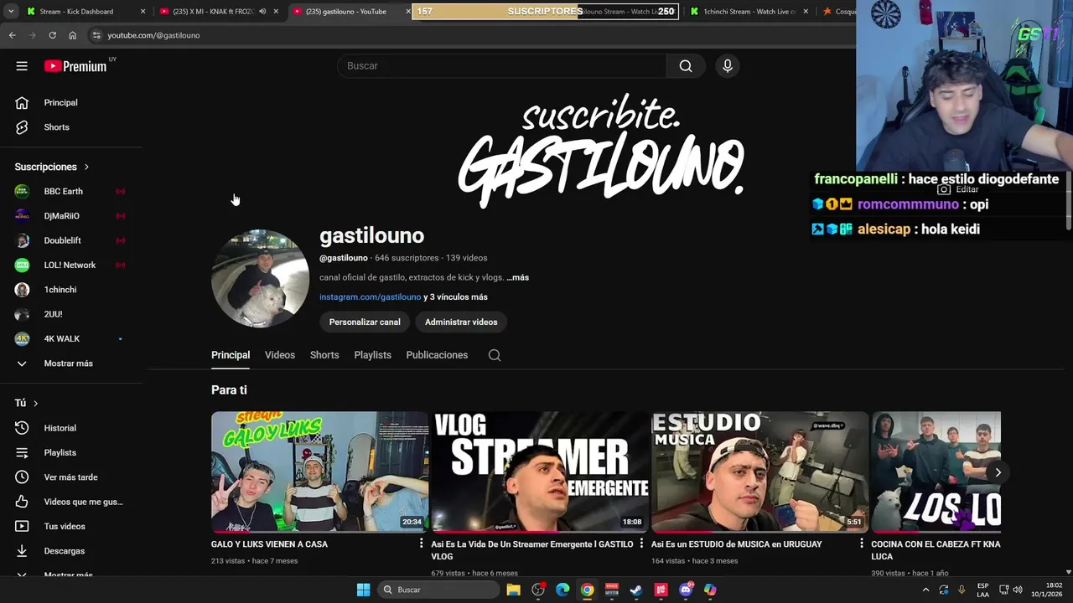The width and height of the screenshot is (1073, 603).
Task: Click Administrar videos button
Action: click(x=461, y=322)
